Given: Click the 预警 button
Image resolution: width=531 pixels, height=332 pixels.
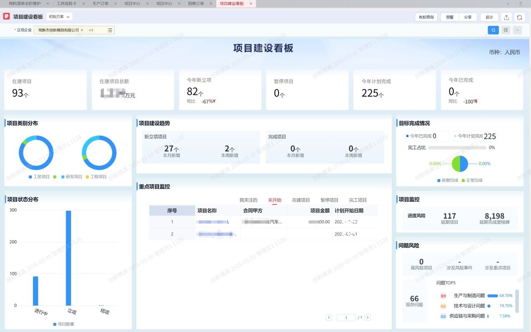Looking at the screenshot, I should tap(449, 17).
